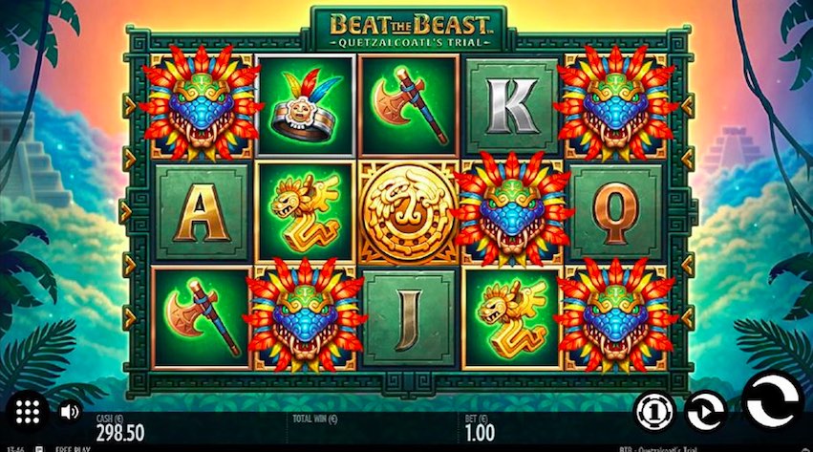This screenshot has width=813, height=452.
Task: Click the golden A symbol tile
Action: click(x=202, y=212)
